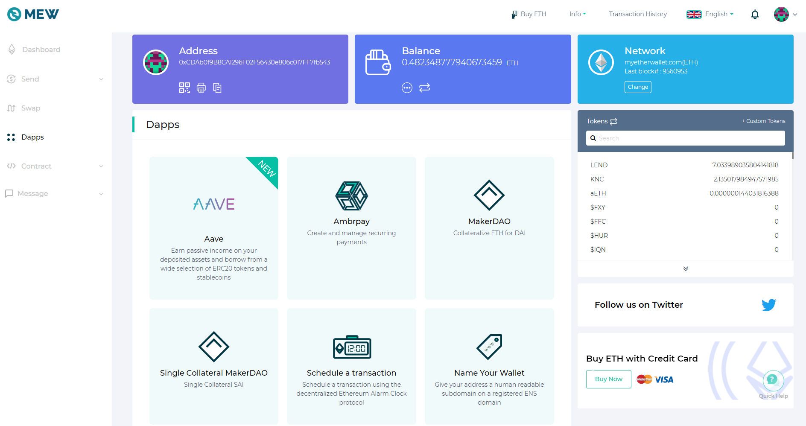Image resolution: width=806 pixels, height=426 pixels.
Task: Select the $FXY token row
Action: pyautogui.click(x=684, y=207)
